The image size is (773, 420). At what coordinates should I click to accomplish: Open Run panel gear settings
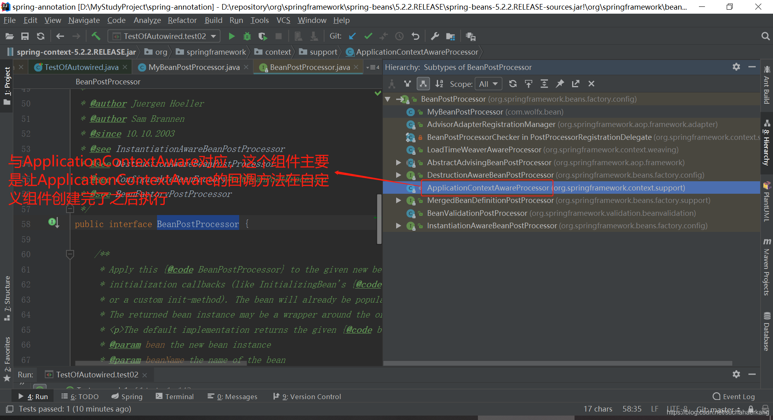736,374
